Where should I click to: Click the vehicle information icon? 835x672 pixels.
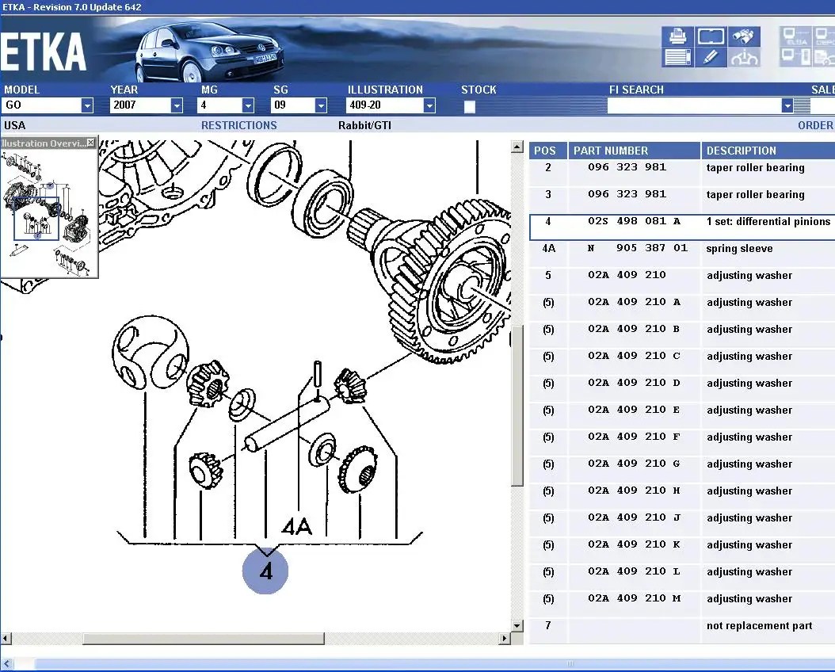click(744, 57)
